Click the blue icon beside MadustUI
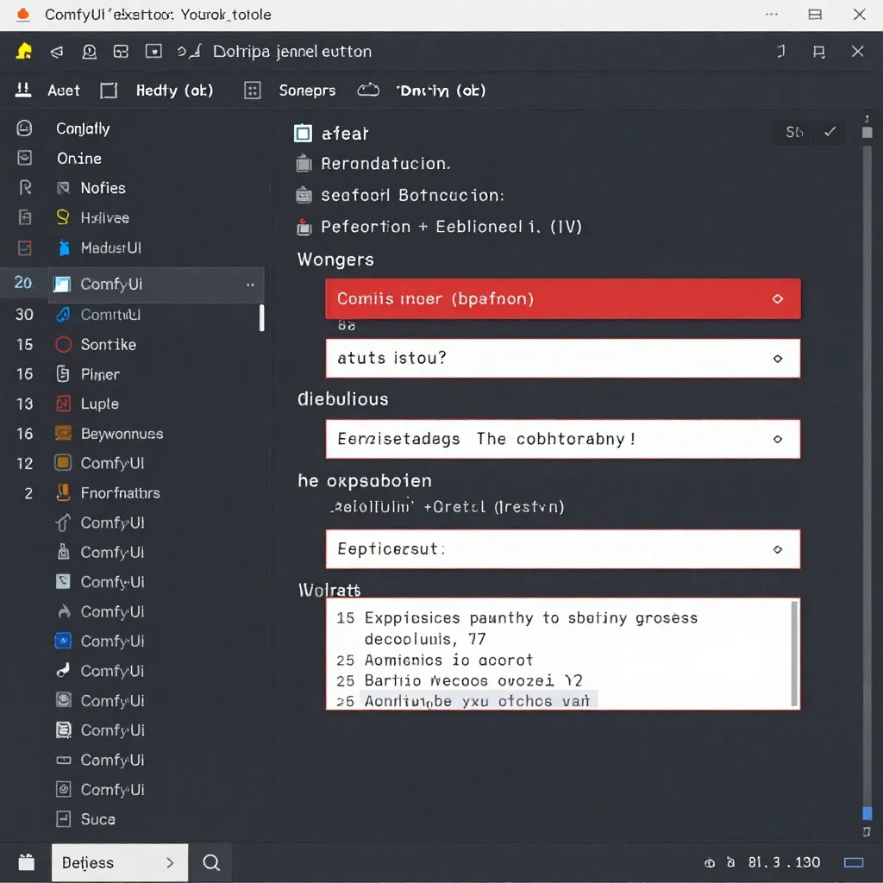Image resolution: width=883 pixels, height=883 pixels. [x=63, y=247]
